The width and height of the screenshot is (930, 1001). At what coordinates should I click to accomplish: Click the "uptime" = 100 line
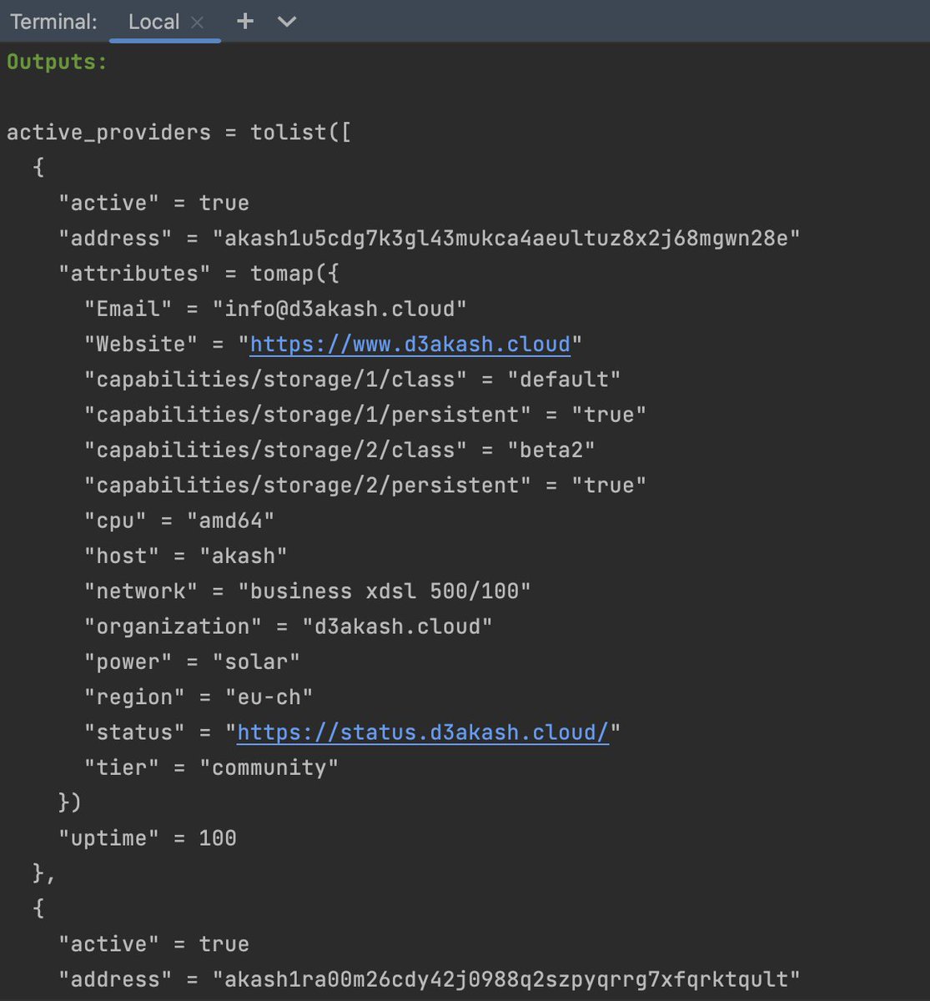click(x=148, y=838)
